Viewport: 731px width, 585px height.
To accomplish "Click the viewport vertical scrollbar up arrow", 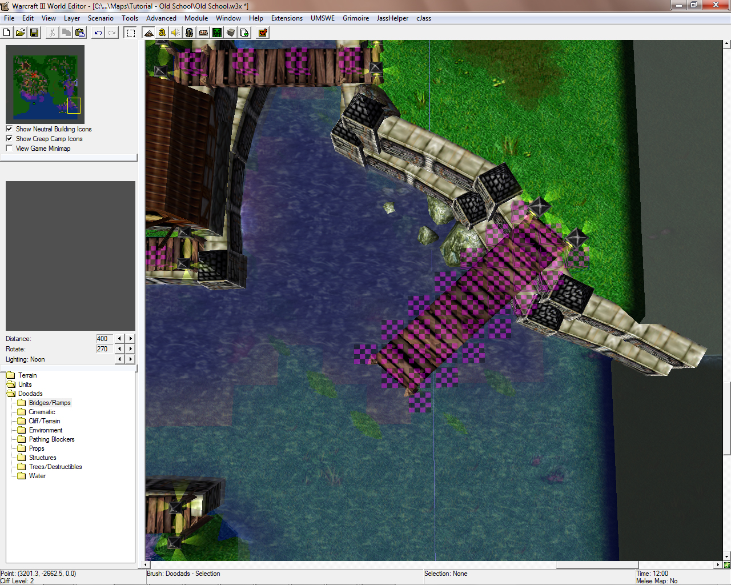I will 726,43.
